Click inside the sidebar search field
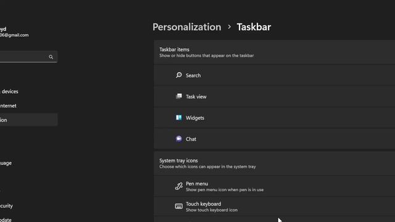The image size is (395, 222). (28, 57)
